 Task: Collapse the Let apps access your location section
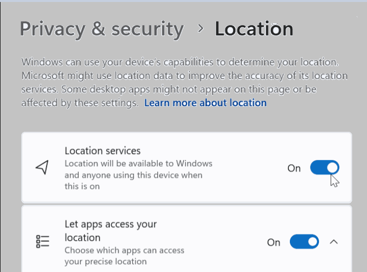(334, 242)
